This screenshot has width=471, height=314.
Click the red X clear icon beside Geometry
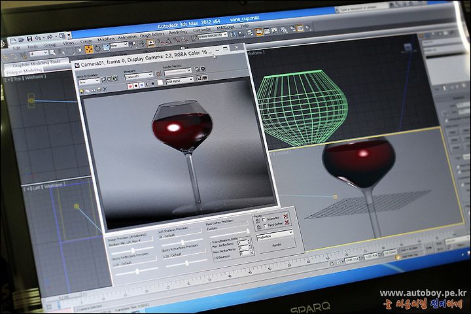click(286, 217)
